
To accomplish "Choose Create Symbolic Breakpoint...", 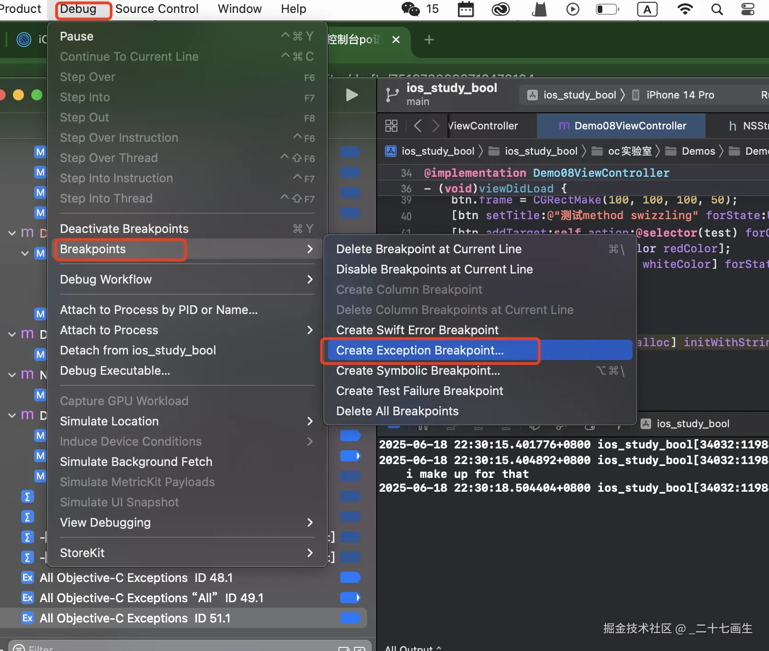I will [x=480, y=371].
